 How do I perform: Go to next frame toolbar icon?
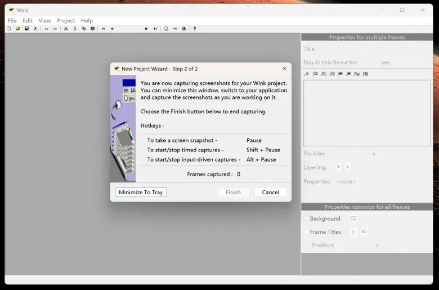[x=146, y=29]
